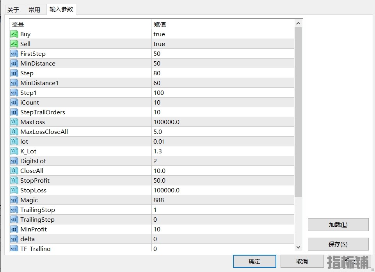Click the integer icon beside MinProfit
Screen dimensions: 375x272
pos(14,229)
